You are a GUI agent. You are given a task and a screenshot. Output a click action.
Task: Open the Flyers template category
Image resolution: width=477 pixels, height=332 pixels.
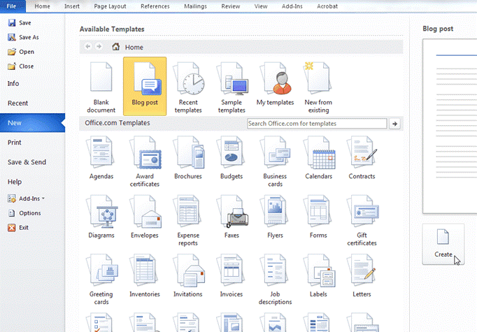[275, 217]
